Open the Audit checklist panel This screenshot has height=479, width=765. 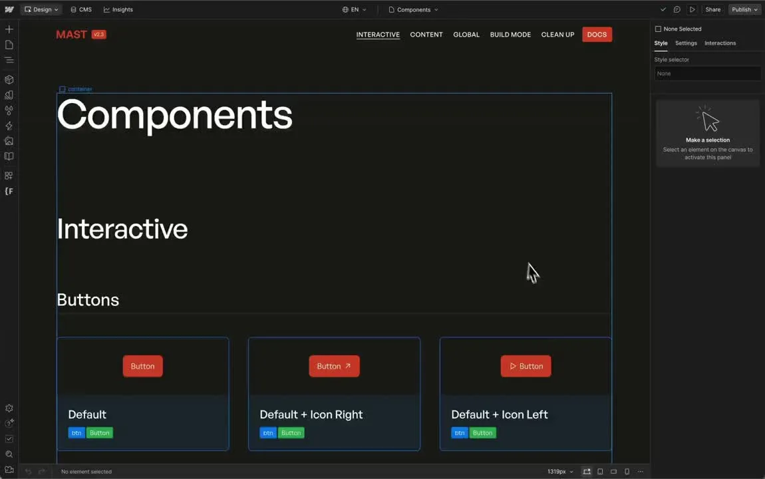coord(9,438)
